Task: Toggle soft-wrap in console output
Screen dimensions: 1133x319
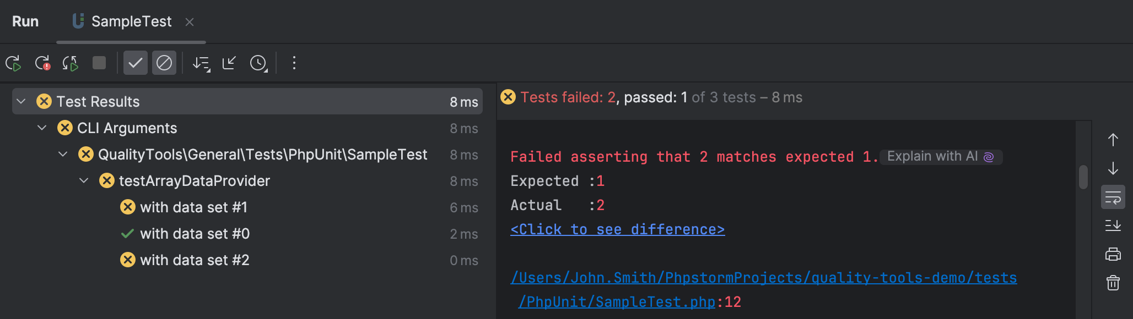Action: click(x=1113, y=197)
